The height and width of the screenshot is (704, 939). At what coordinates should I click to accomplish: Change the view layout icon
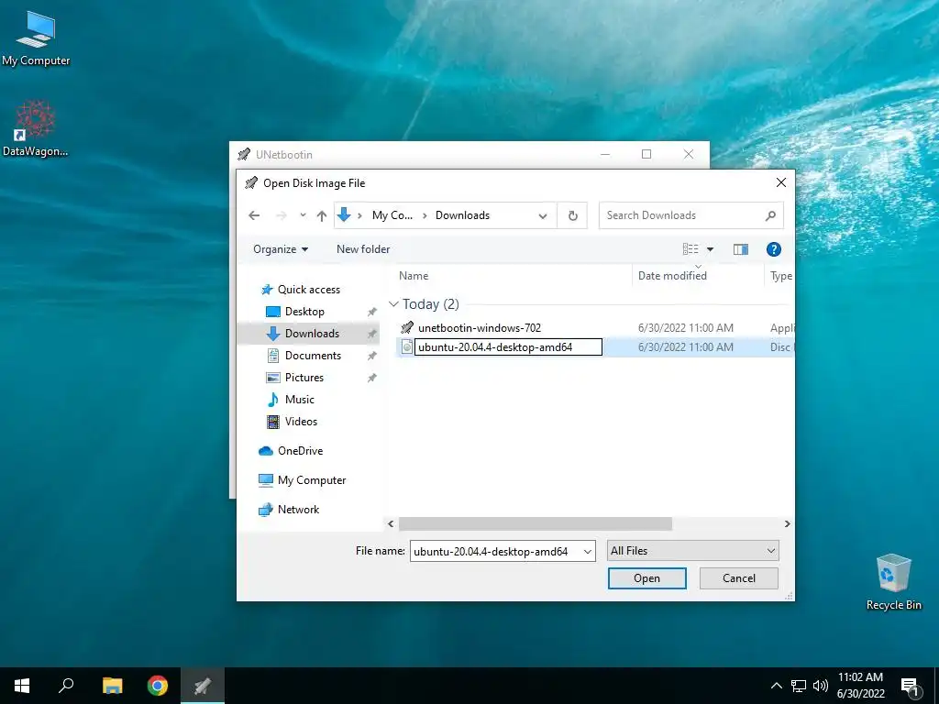click(x=690, y=249)
